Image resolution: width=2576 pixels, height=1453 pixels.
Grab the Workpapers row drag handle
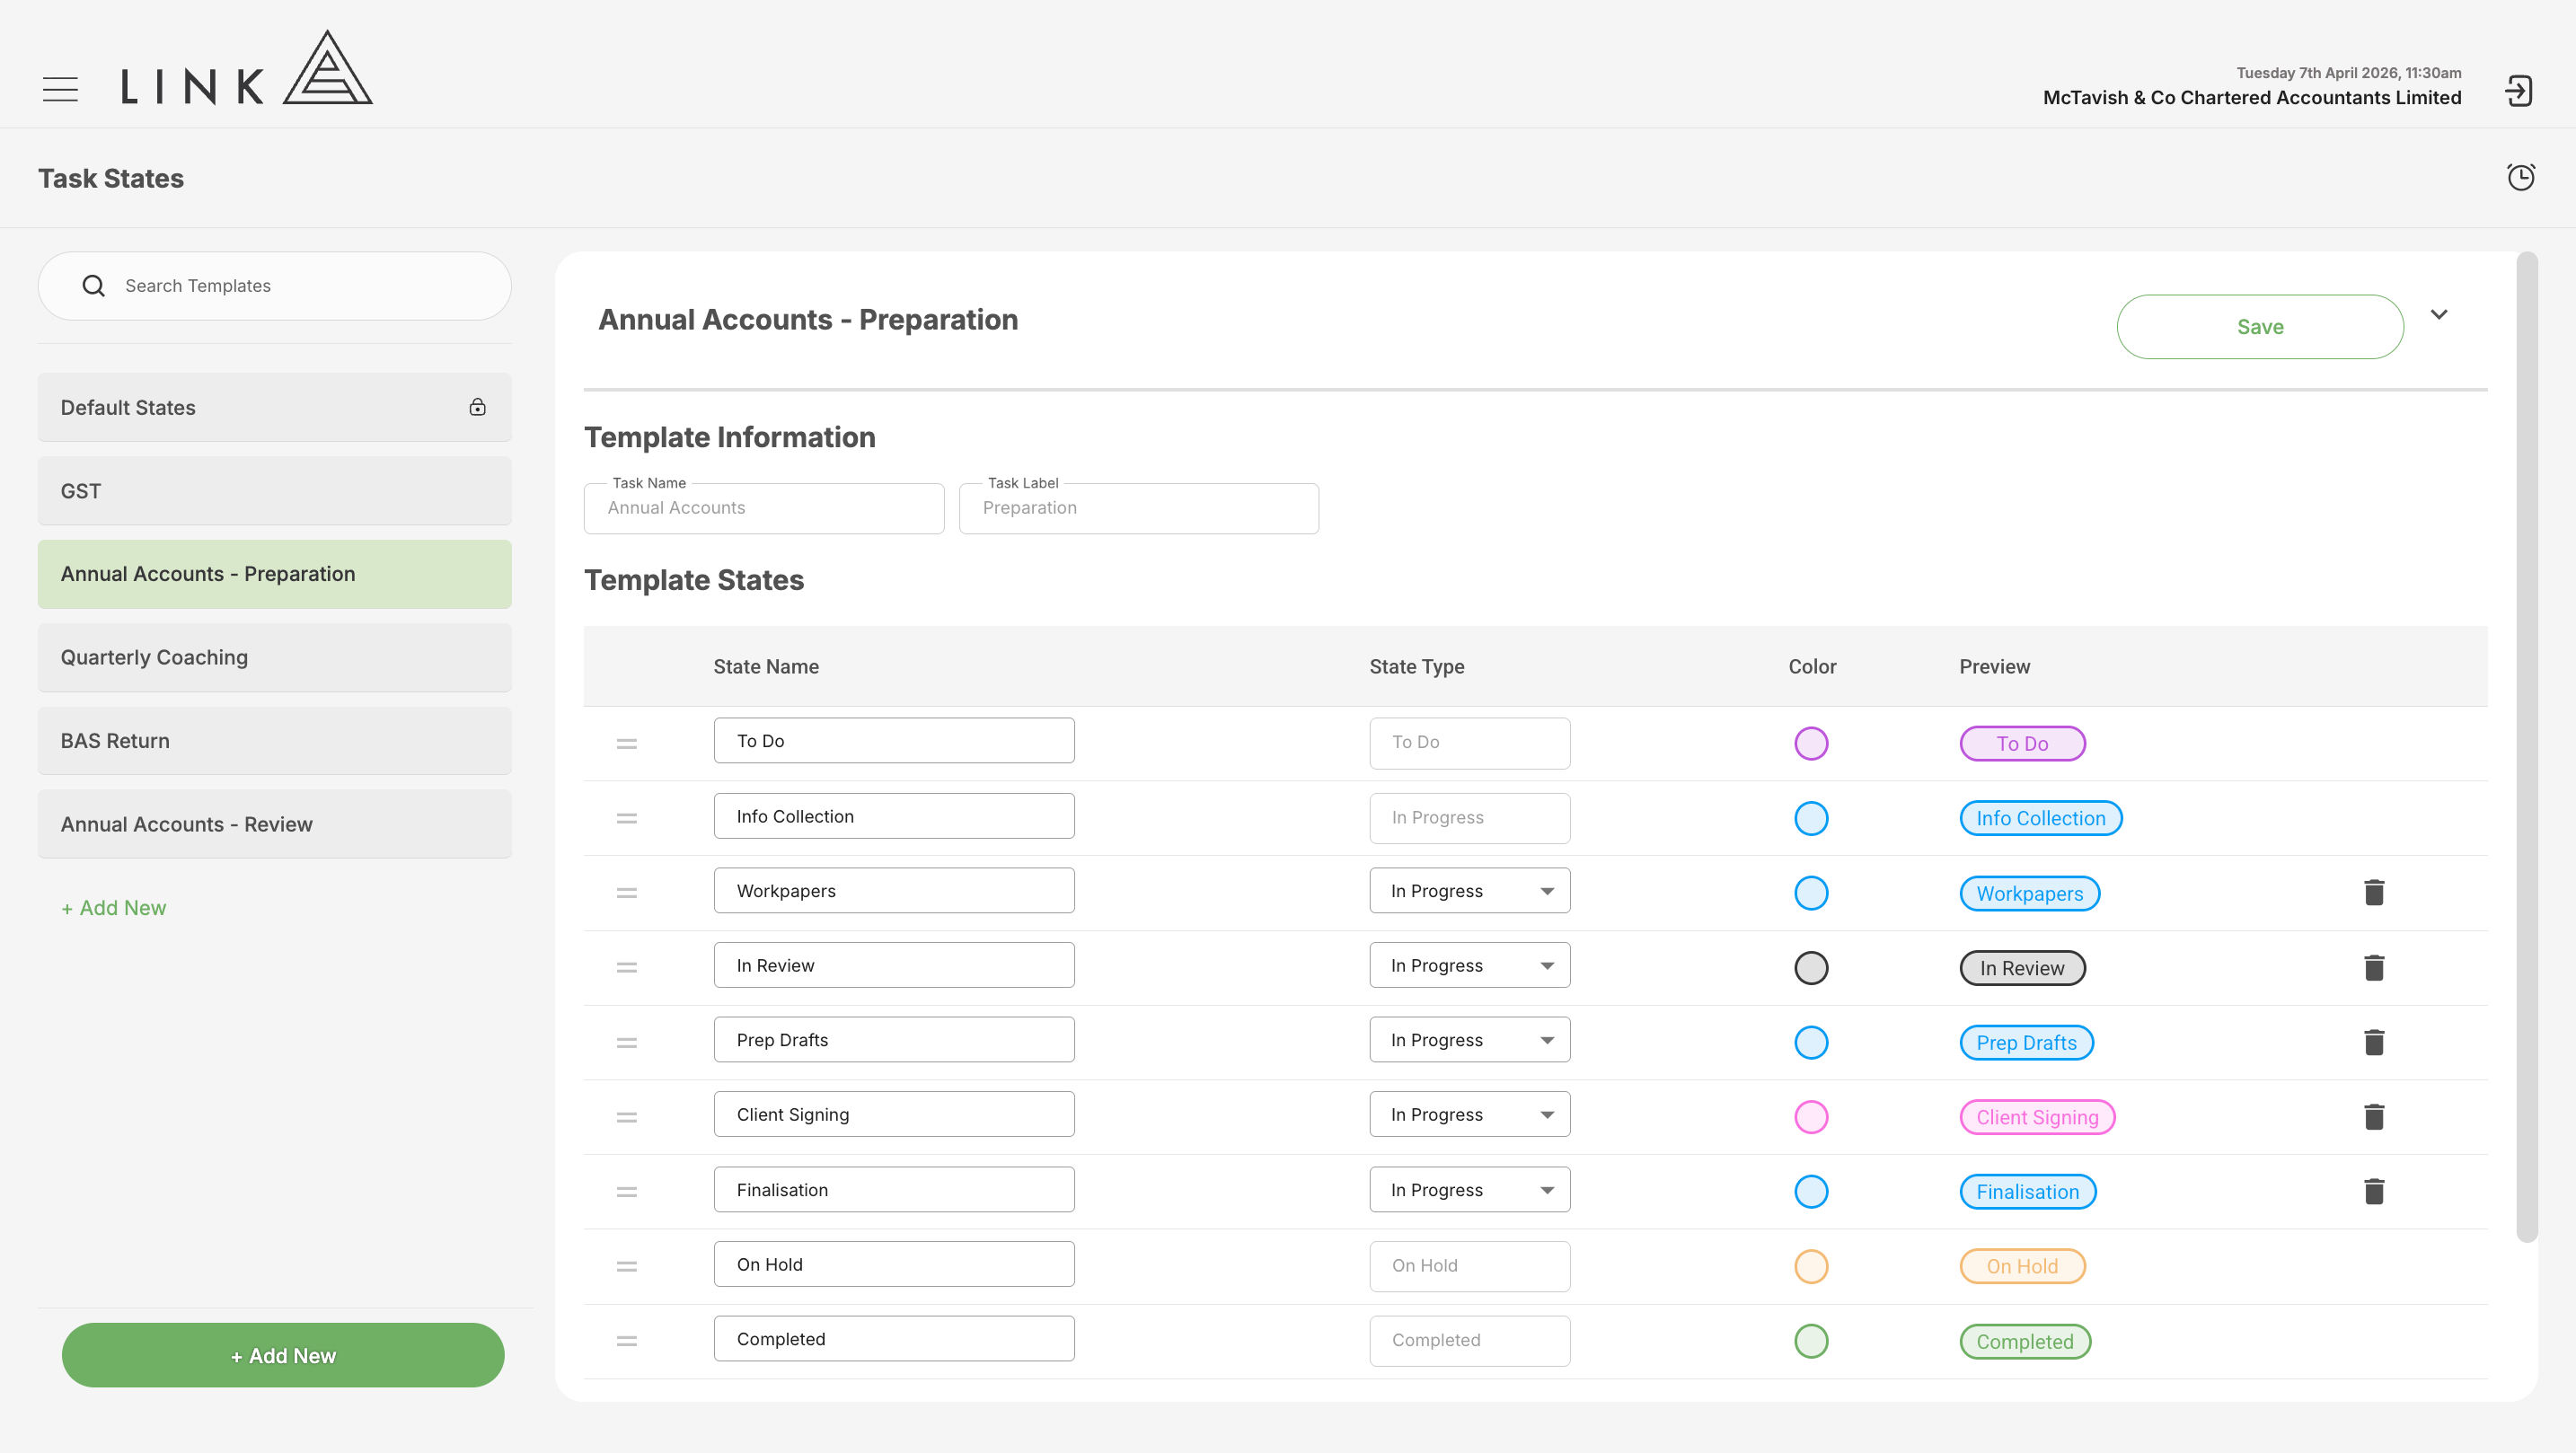(x=627, y=893)
